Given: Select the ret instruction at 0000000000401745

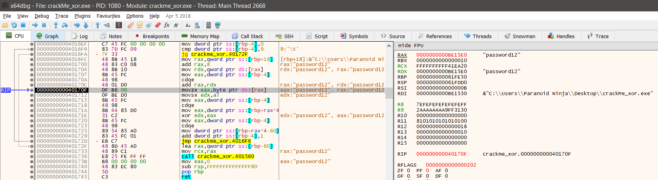Looking at the screenshot, I should click(186, 177).
